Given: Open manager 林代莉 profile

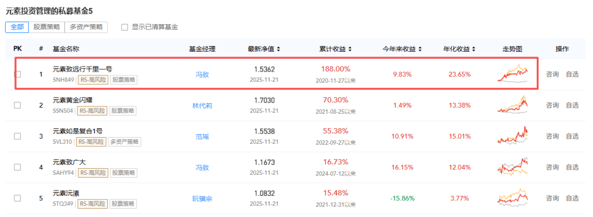Looking at the screenshot, I should (x=202, y=105).
